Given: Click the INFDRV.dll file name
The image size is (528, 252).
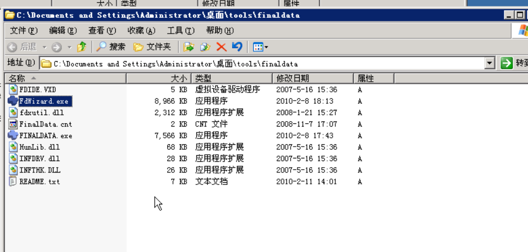Looking at the screenshot, I should pyautogui.click(x=39, y=159).
